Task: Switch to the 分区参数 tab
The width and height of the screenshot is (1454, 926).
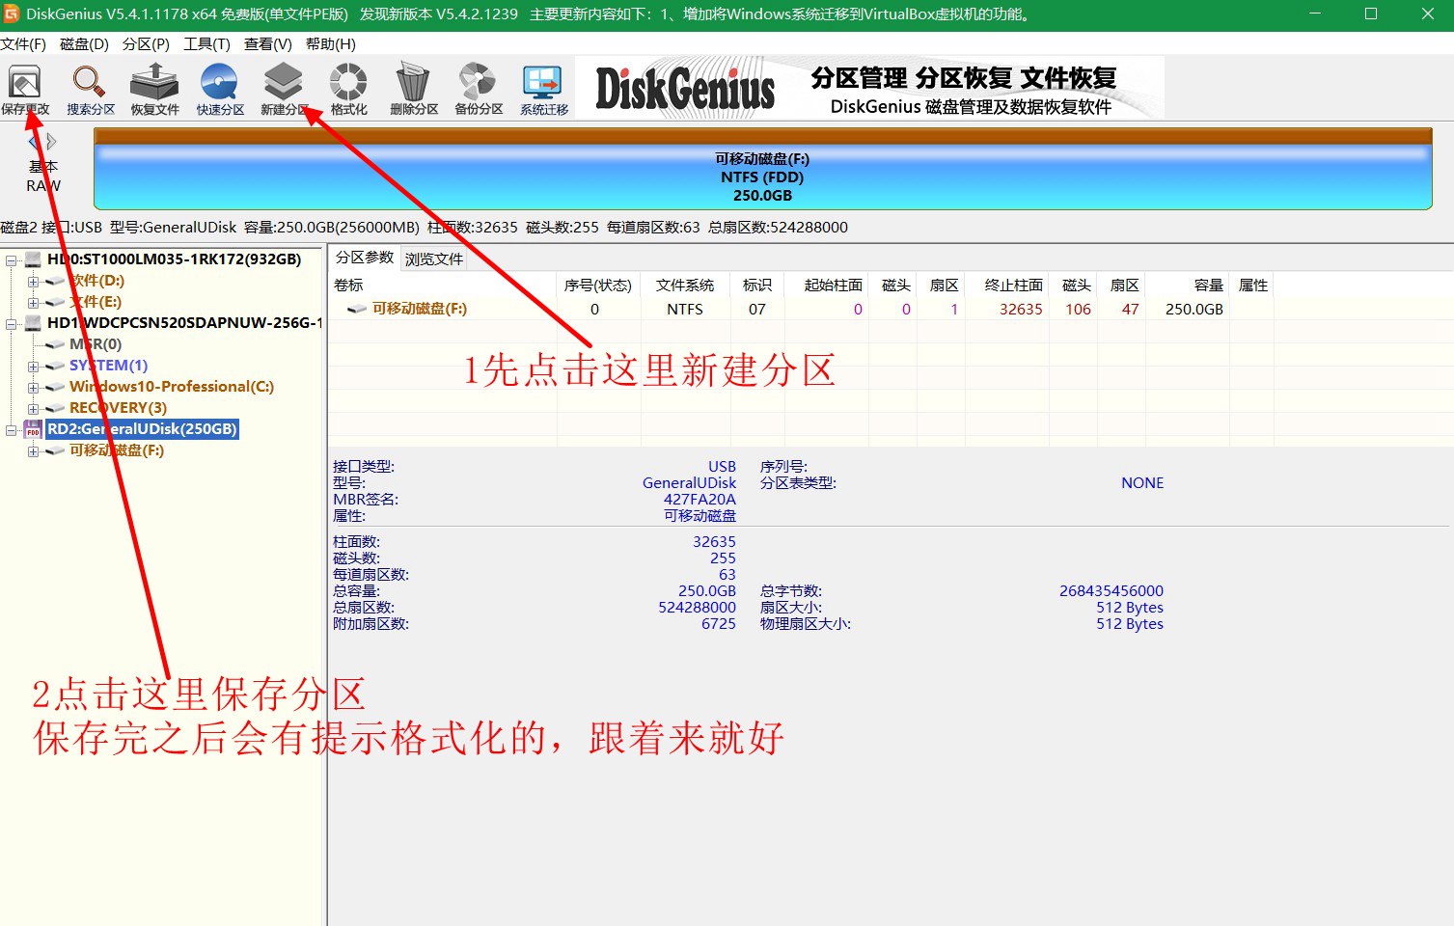Action: [x=364, y=258]
